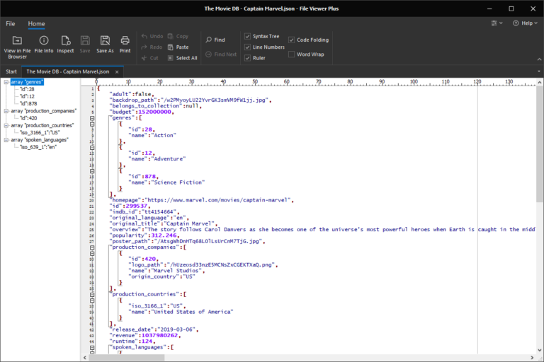Select the "id":28 tree item

pyautogui.click(x=27, y=89)
